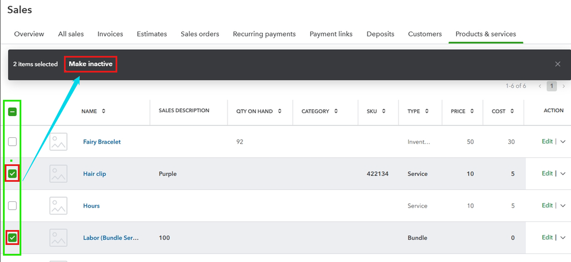Sort table by Type column
The height and width of the screenshot is (262, 571).
coord(427,111)
